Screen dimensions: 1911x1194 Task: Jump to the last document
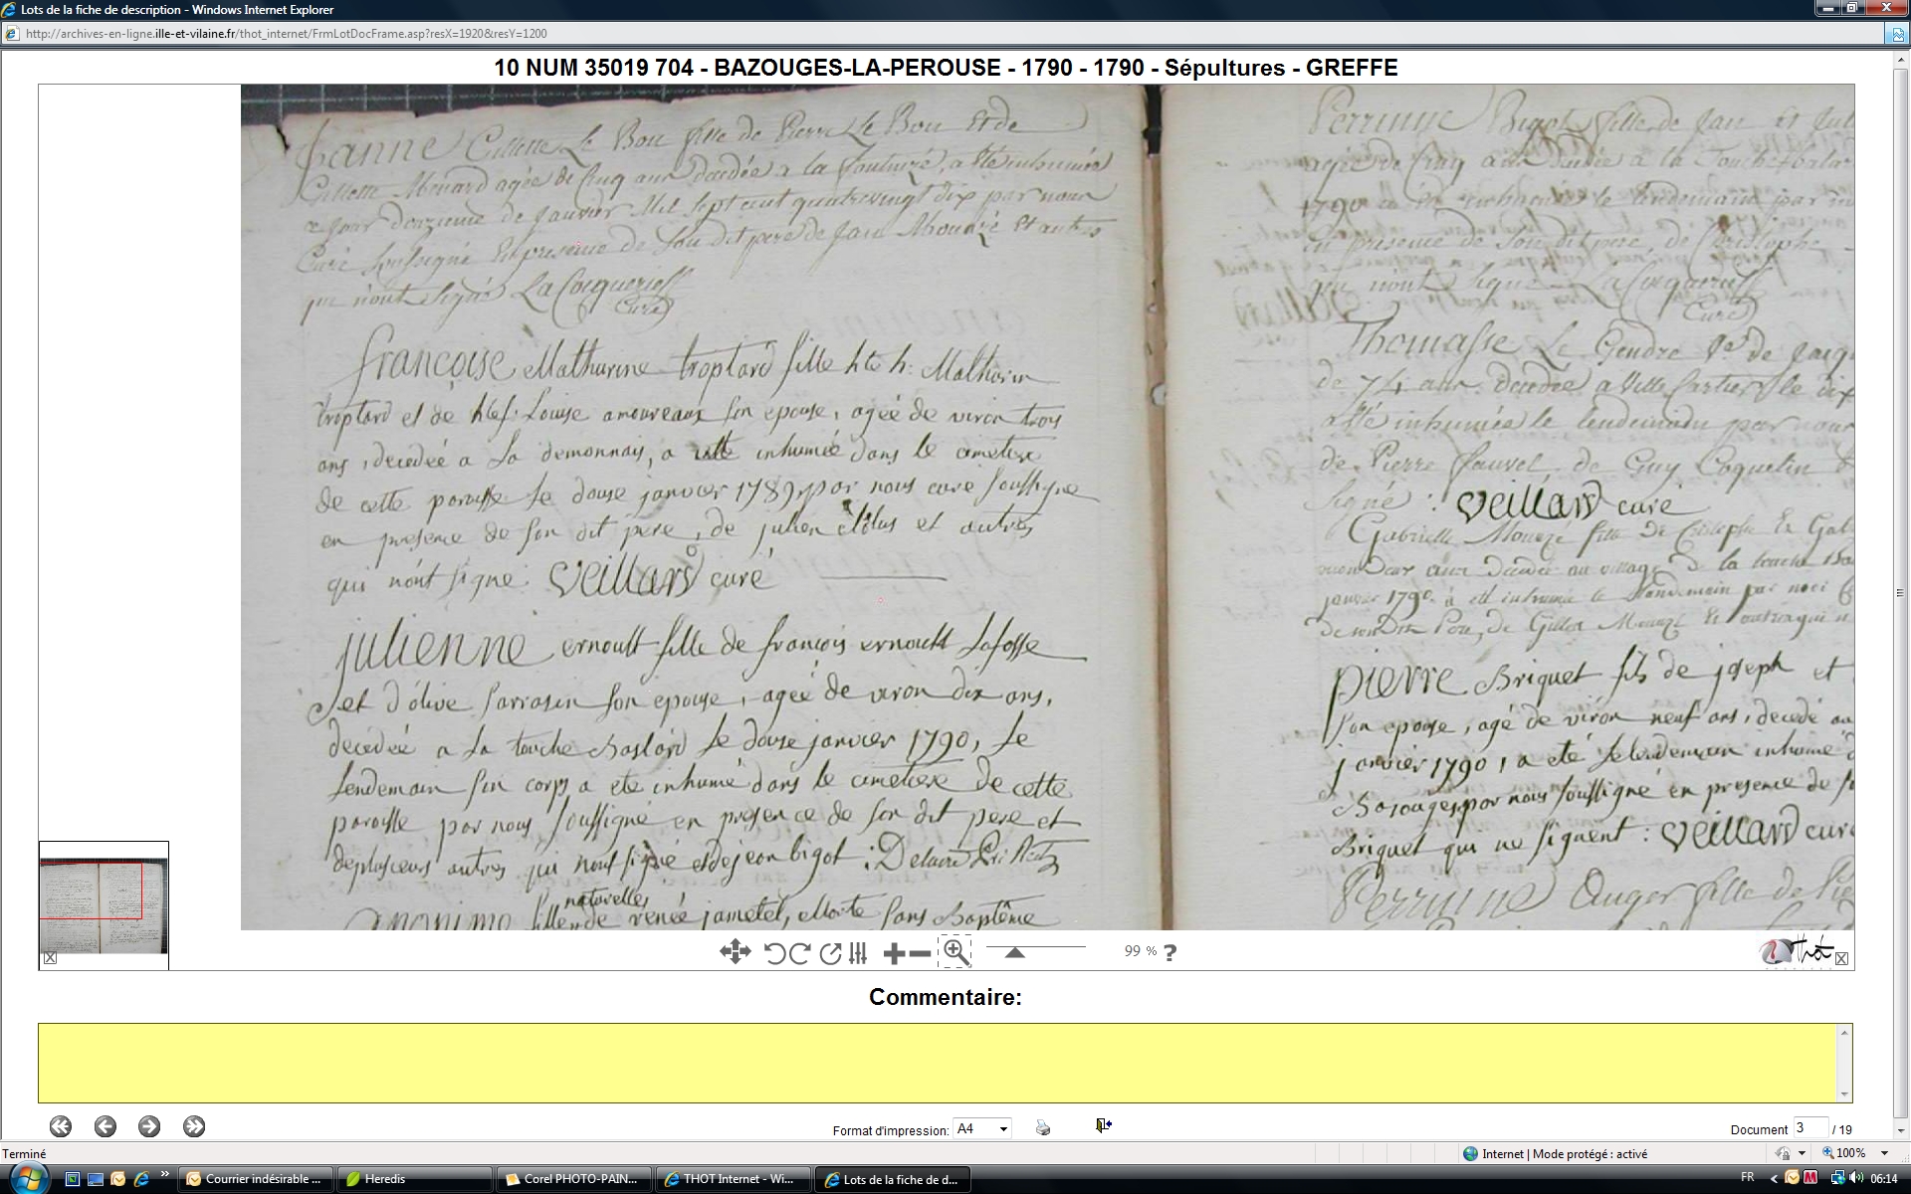[194, 1126]
